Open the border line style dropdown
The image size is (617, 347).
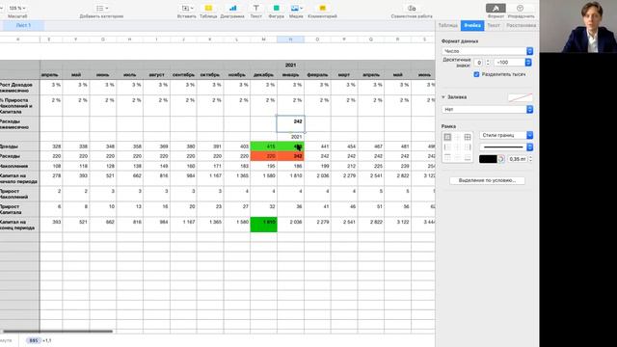coord(506,147)
